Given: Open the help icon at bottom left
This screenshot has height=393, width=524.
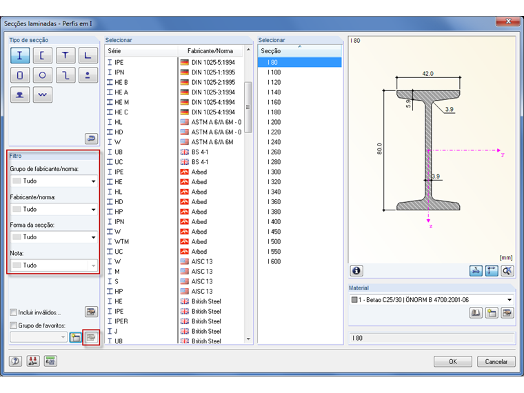Looking at the screenshot, I should tap(15, 361).
